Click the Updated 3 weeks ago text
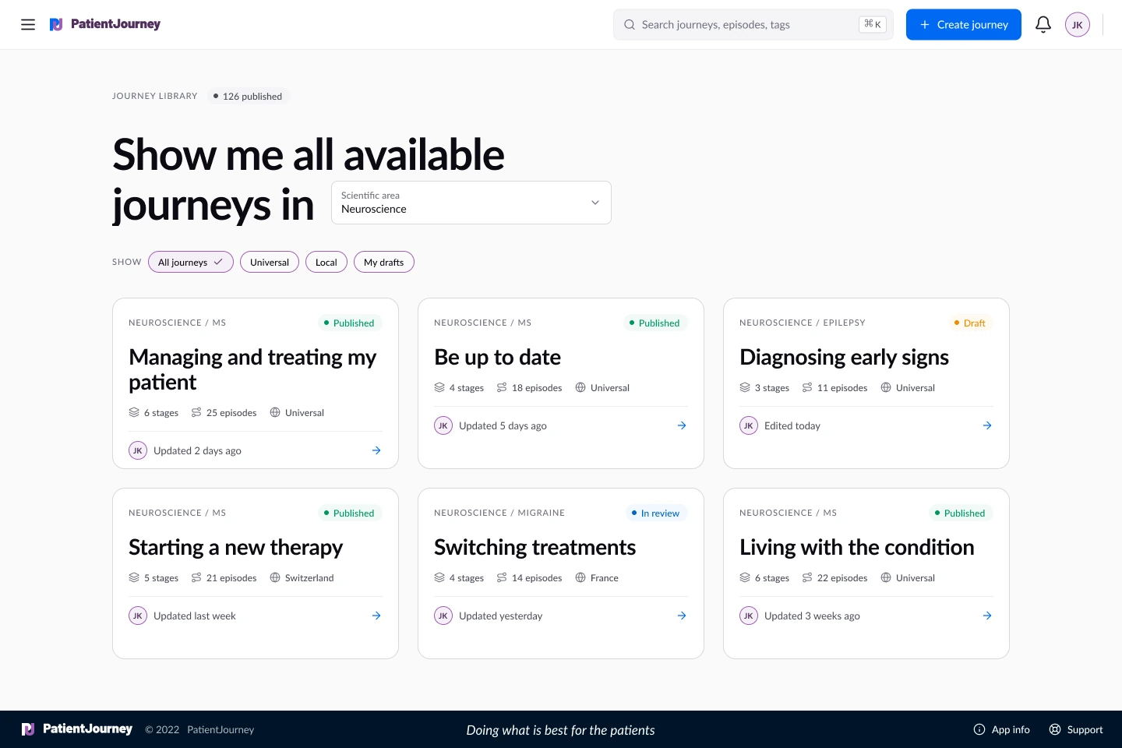Screen dimensions: 1122x748 coord(812,616)
